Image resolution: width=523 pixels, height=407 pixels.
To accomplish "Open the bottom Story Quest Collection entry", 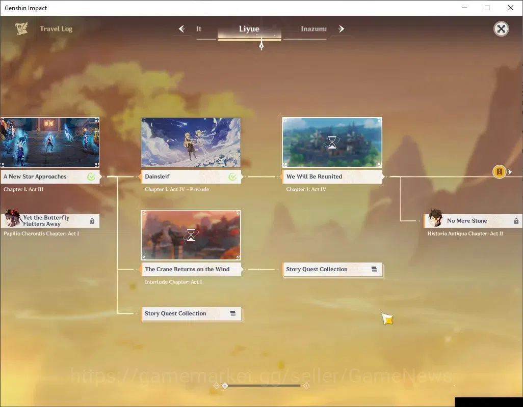I will coord(192,313).
